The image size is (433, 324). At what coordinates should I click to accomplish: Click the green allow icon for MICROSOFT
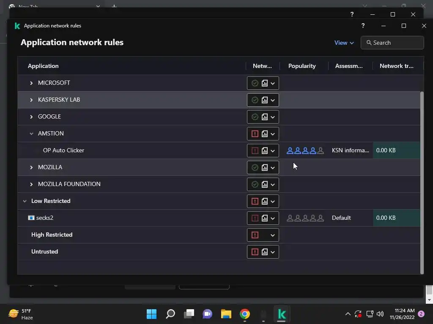point(255,83)
